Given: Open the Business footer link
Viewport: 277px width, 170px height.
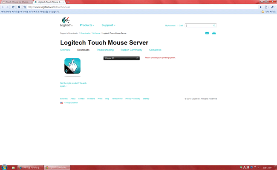Looking at the screenshot, I should (64, 99).
